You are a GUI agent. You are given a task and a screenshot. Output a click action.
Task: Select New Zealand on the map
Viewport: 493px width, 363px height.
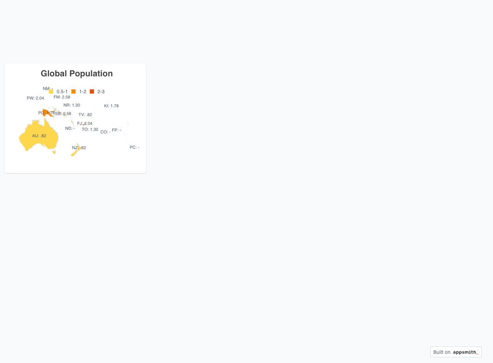pos(76,150)
